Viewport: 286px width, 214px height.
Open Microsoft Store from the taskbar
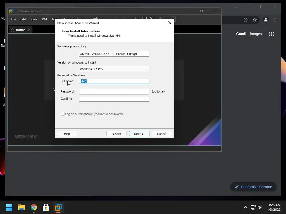(x=46, y=207)
